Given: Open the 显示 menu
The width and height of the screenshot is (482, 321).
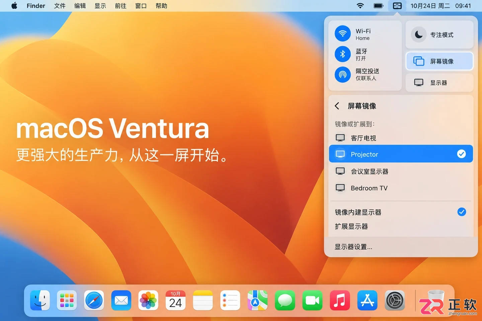Looking at the screenshot, I should (x=100, y=6).
